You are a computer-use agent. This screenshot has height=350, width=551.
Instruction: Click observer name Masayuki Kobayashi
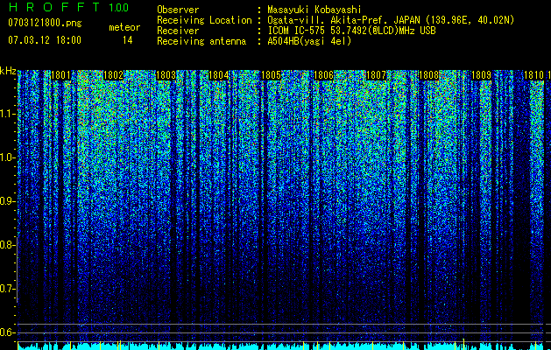(314, 10)
